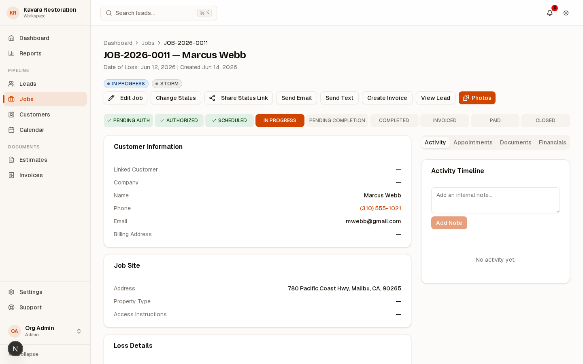This screenshot has width=583, height=364.
Task: Click the email mwebb@gmail.com
Action: tap(373, 221)
